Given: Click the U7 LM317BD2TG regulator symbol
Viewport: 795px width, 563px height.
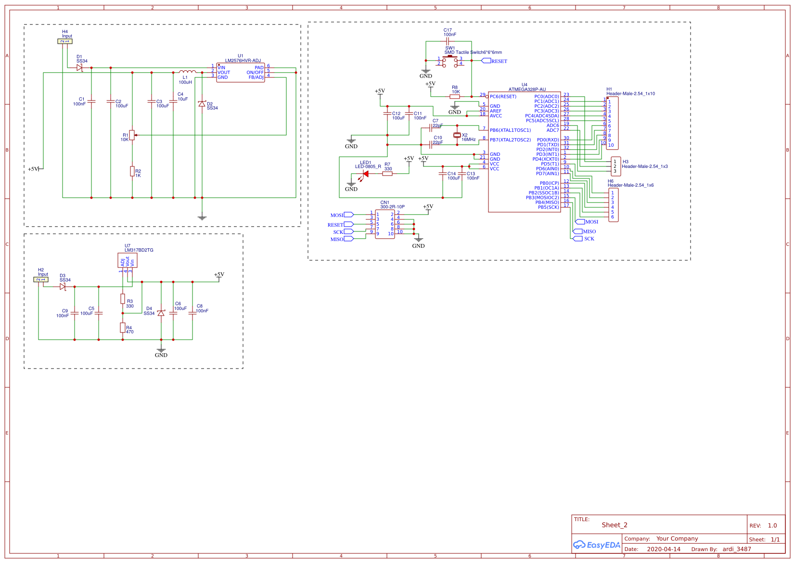Looking at the screenshot, I should click(x=128, y=260).
